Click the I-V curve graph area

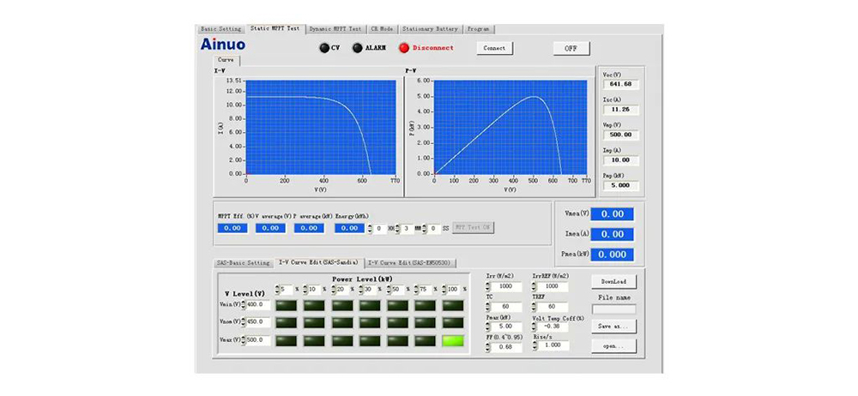pyautogui.click(x=321, y=127)
